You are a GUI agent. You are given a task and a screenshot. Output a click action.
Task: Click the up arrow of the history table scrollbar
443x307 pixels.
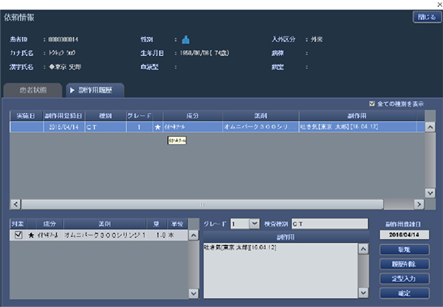coord(430,127)
